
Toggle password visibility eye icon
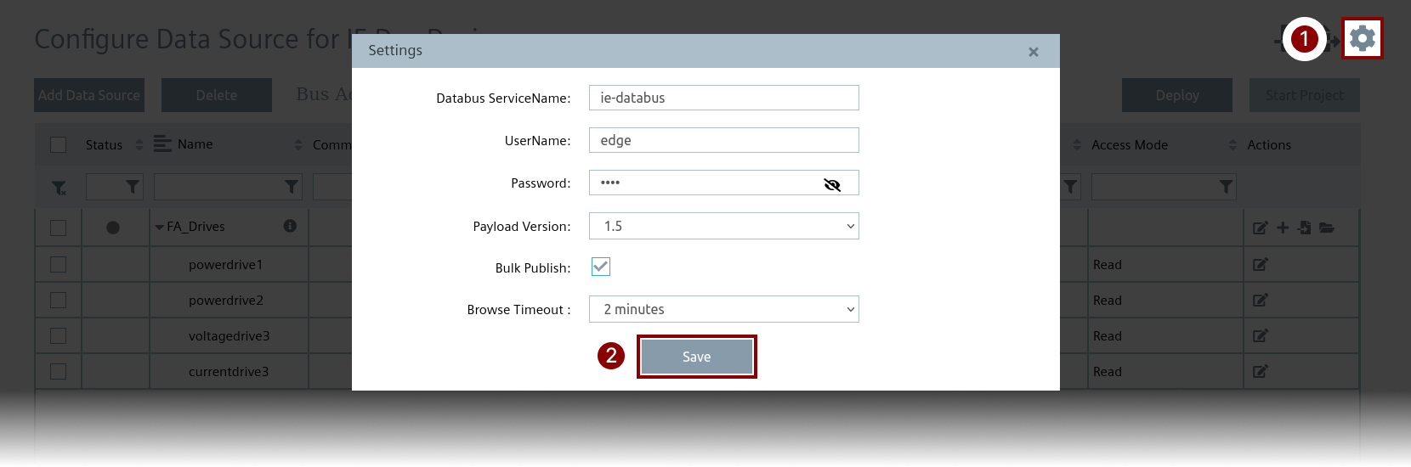point(832,184)
